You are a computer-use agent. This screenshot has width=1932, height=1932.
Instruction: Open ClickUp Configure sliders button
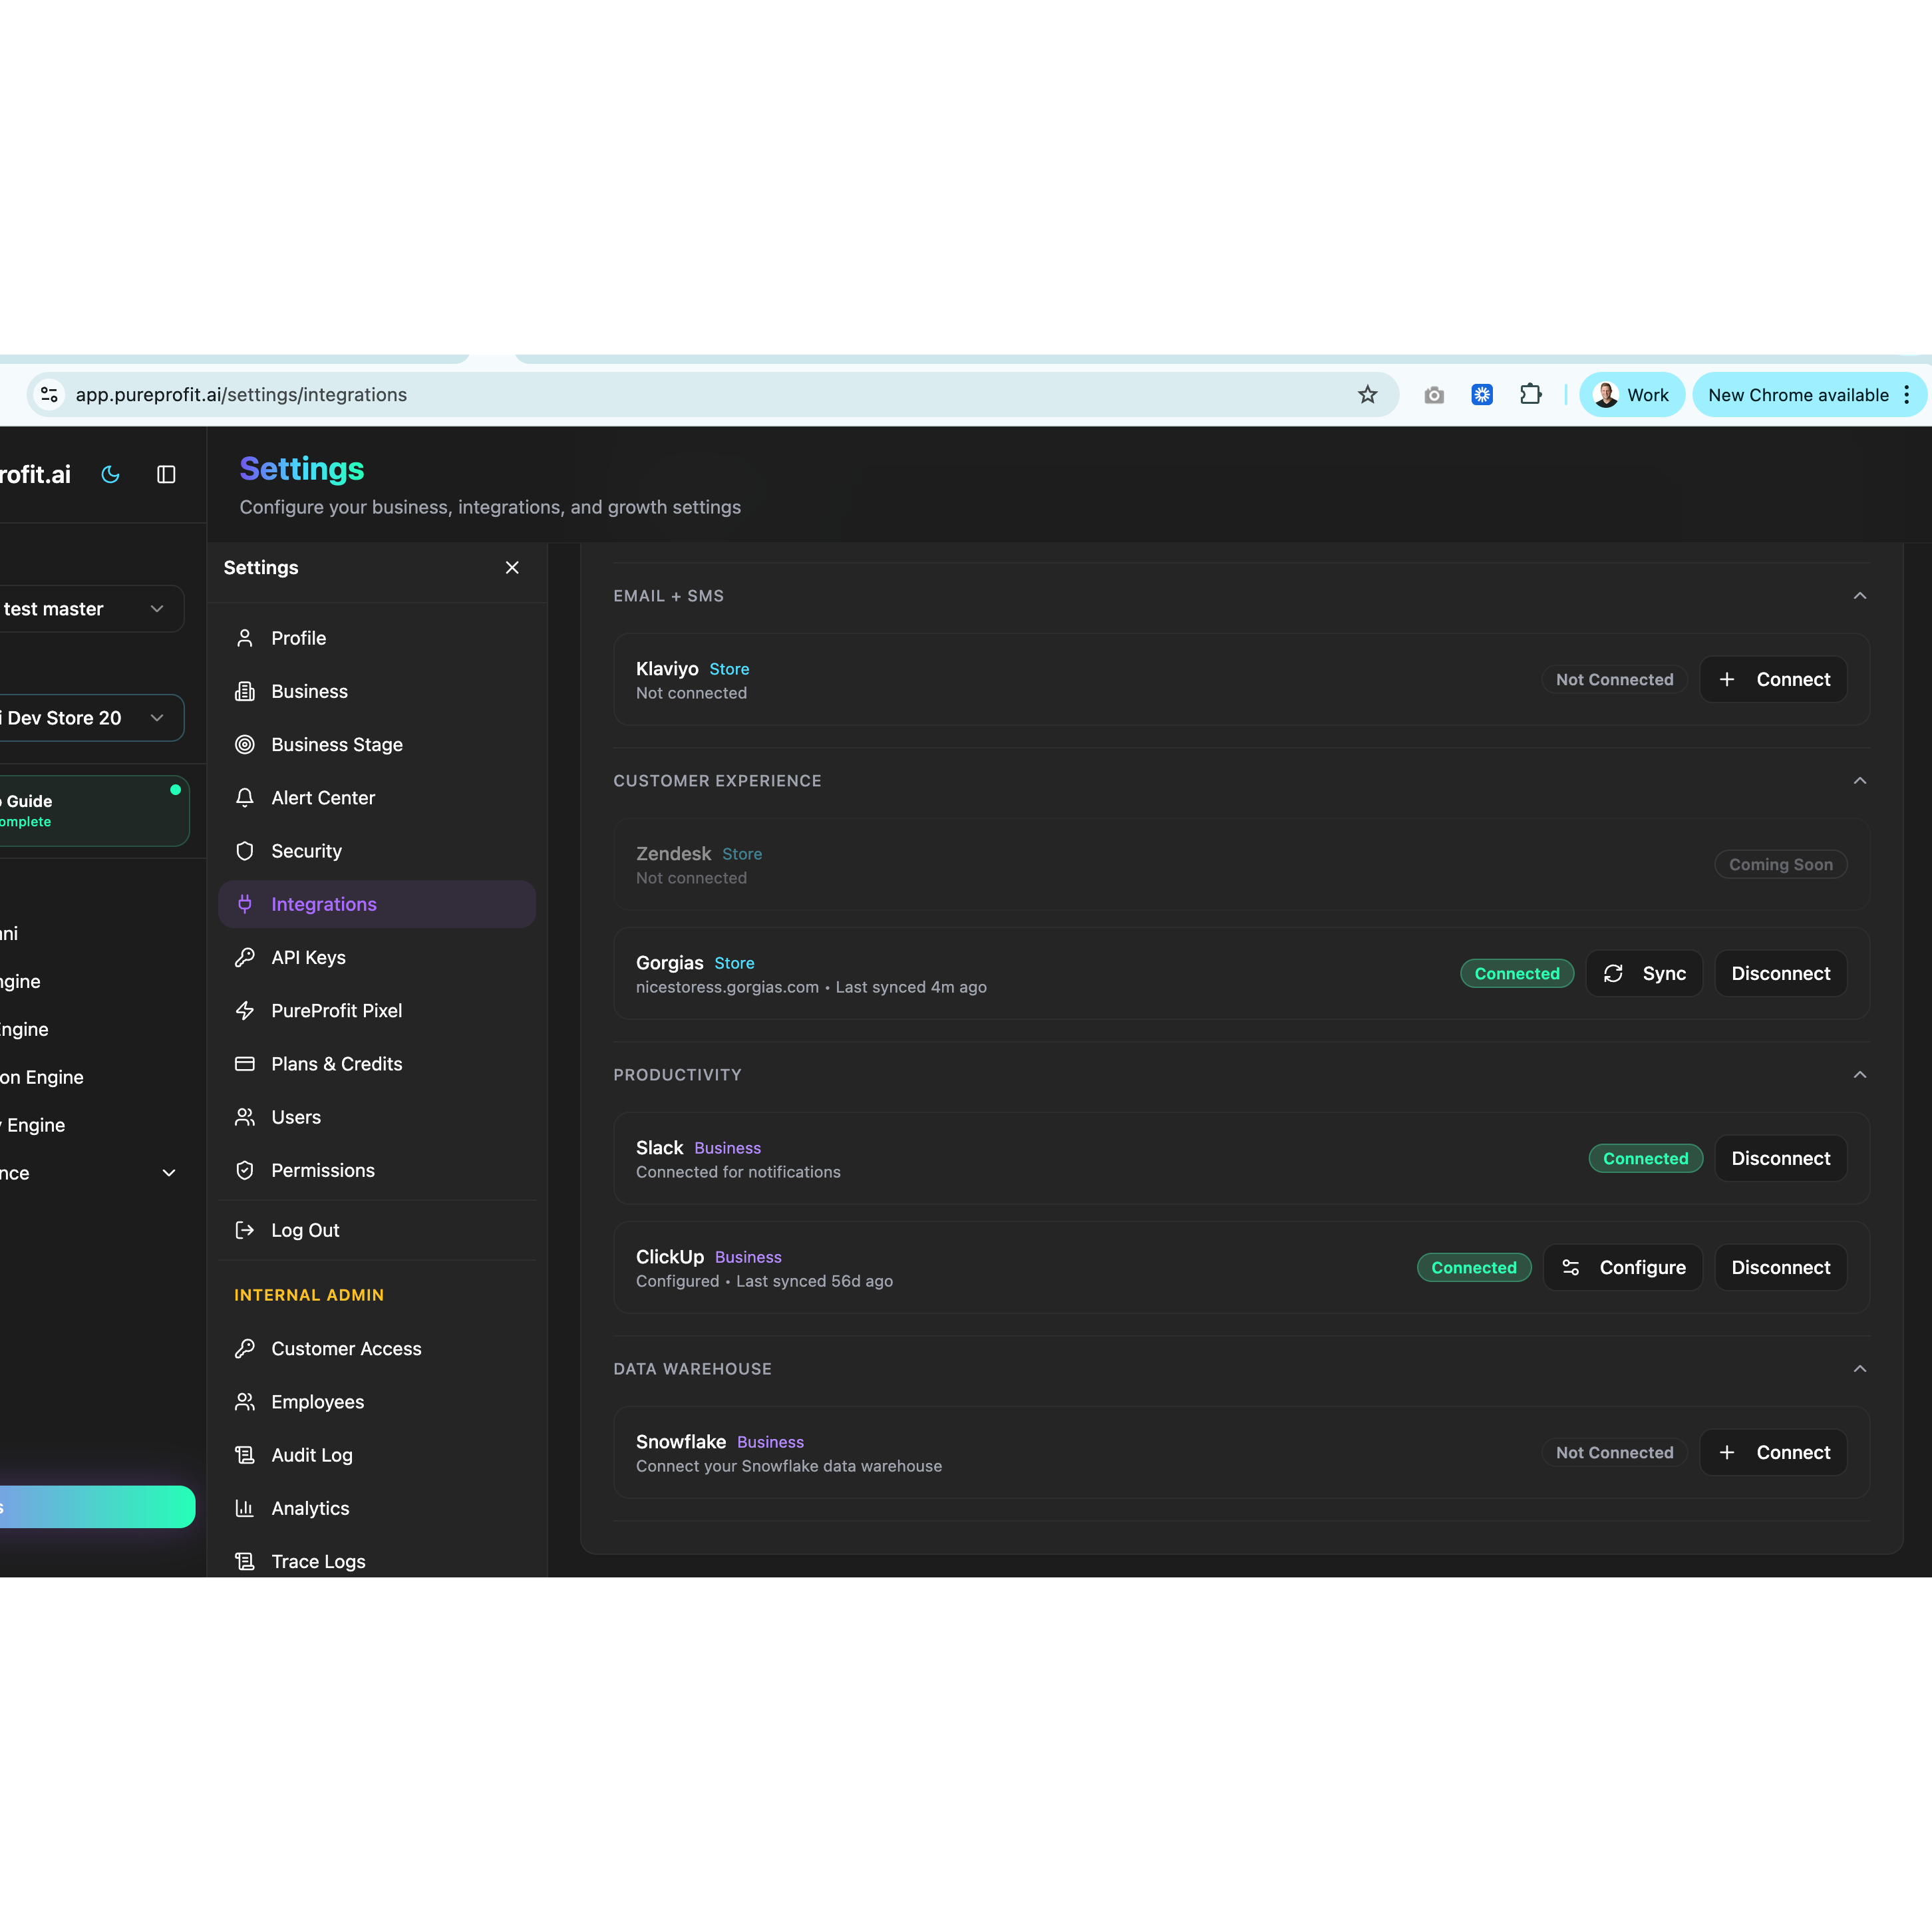(x=1623, y=1267)
